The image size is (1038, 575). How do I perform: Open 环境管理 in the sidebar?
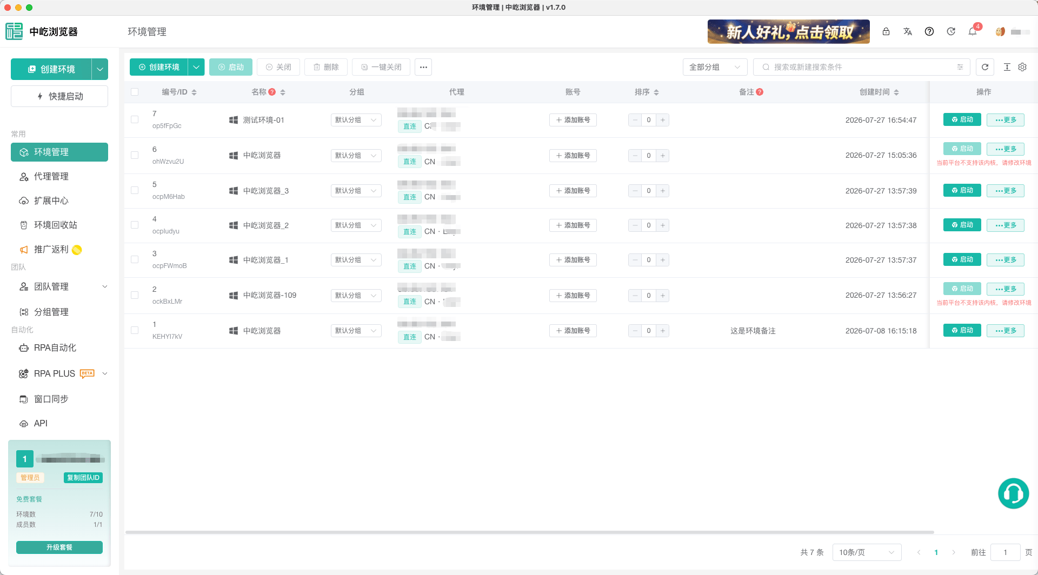(59, 152)
